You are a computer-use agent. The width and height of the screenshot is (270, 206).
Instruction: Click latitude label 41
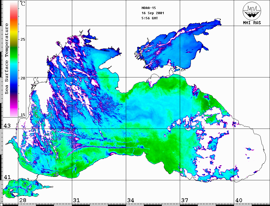click(x=7, y=177)
